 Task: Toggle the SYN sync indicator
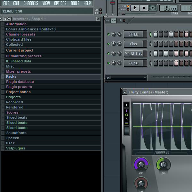100,10
